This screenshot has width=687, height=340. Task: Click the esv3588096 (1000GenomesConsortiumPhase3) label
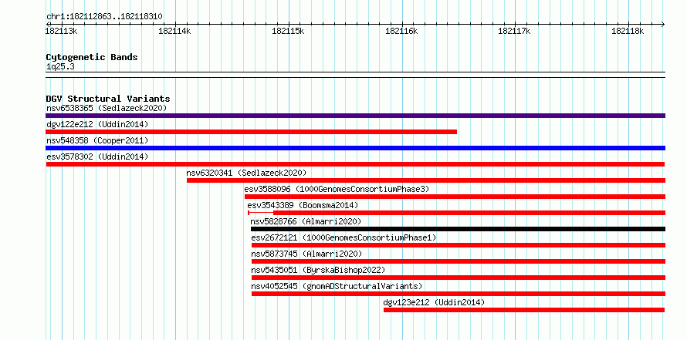337,189
